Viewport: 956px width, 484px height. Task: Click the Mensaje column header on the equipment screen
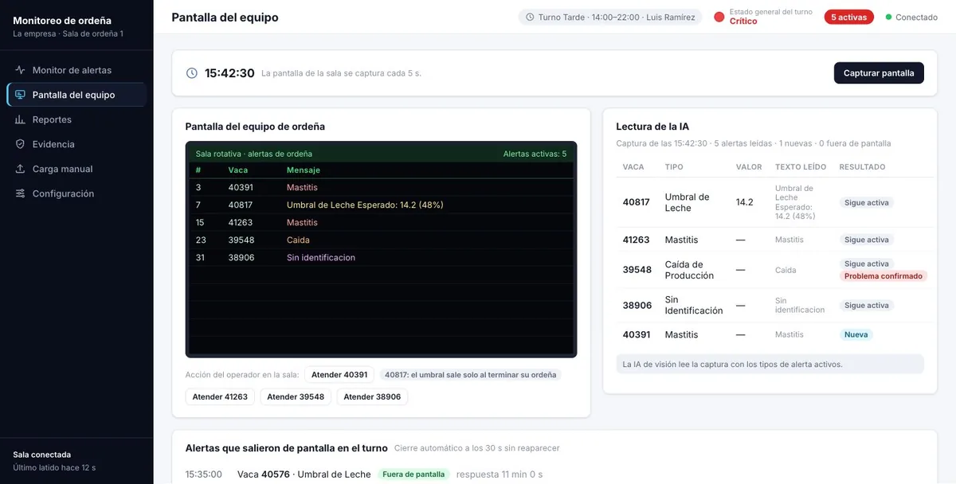304,170
